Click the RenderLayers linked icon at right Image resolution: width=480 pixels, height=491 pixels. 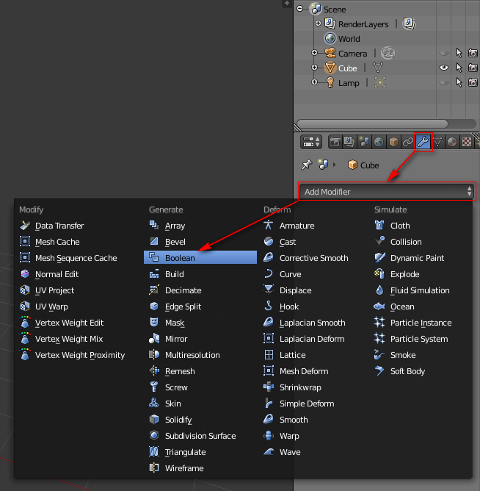pyautogui.click(x=409, y=24)
